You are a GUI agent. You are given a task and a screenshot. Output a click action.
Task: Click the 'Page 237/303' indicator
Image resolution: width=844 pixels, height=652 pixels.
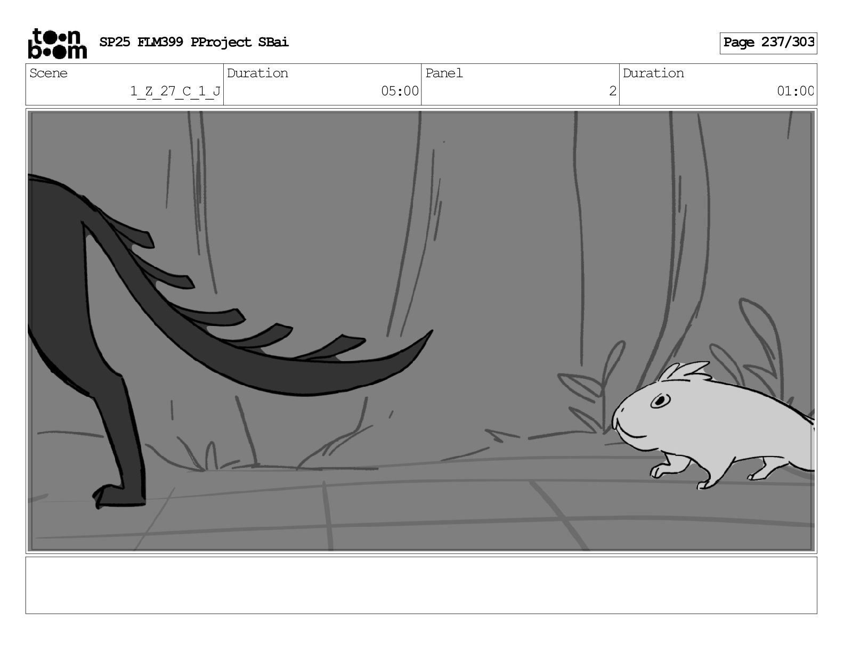point(768,43)
